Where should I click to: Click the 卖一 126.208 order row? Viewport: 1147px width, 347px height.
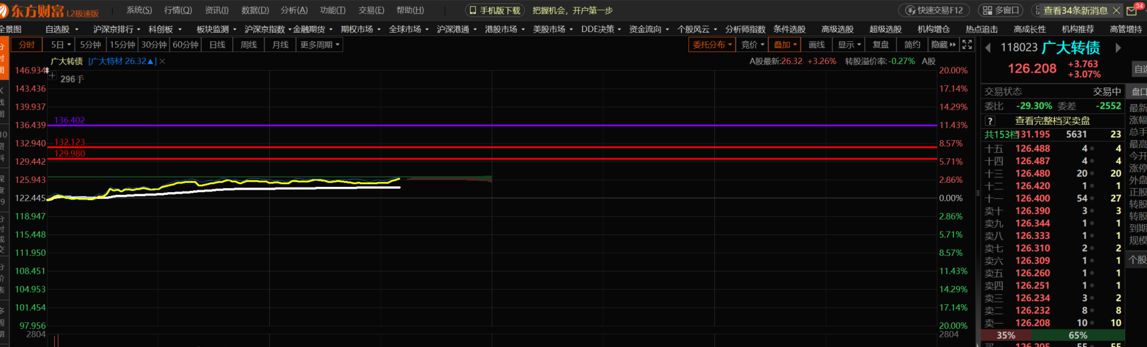coord(1053,323)
